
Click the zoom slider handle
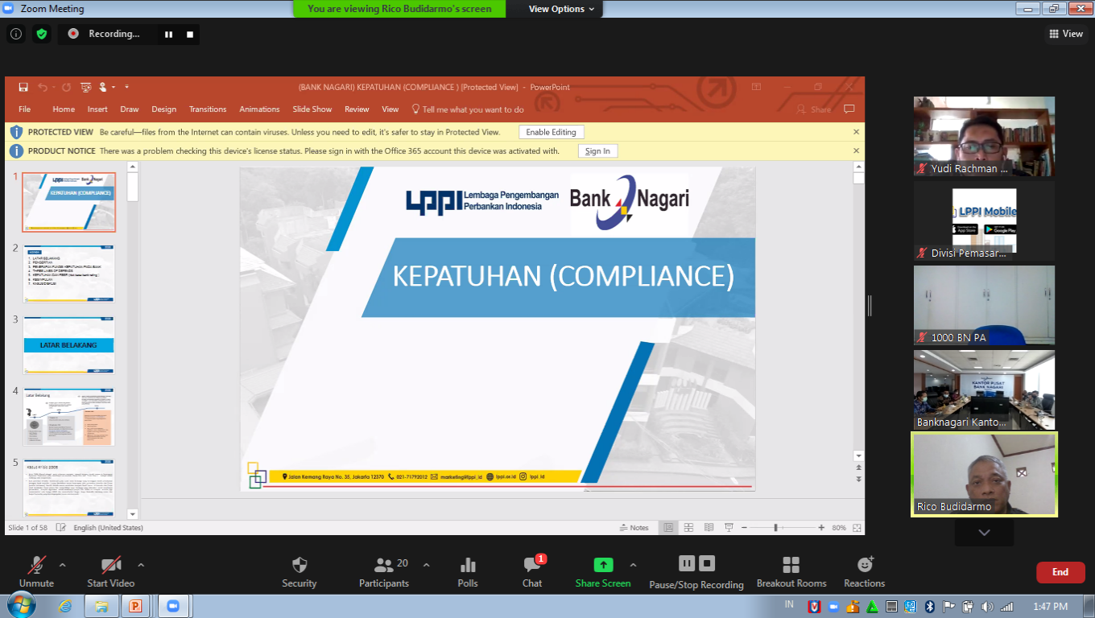(775, 528)
